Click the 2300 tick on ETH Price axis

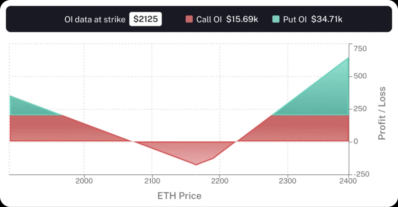(x=288, y=181)
